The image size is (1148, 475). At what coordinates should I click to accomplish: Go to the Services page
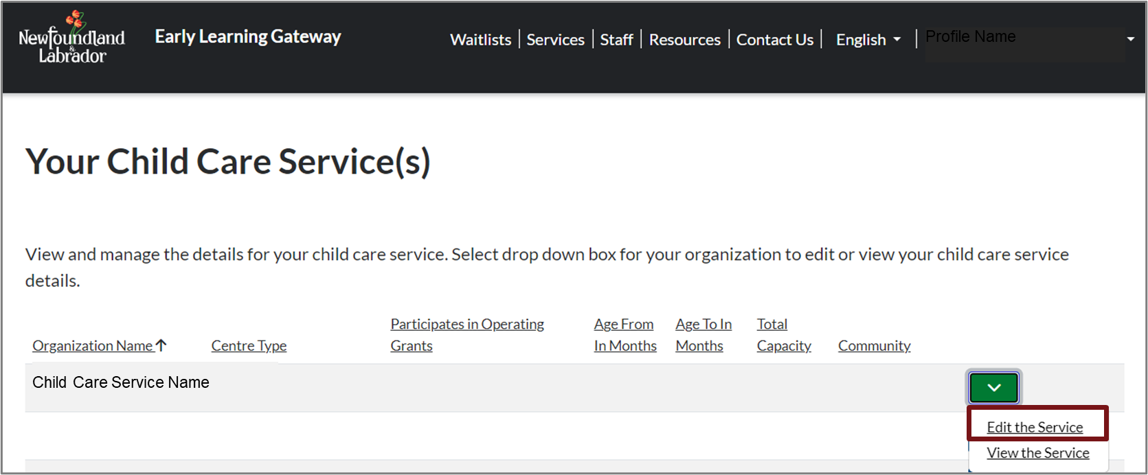(555, 40)
